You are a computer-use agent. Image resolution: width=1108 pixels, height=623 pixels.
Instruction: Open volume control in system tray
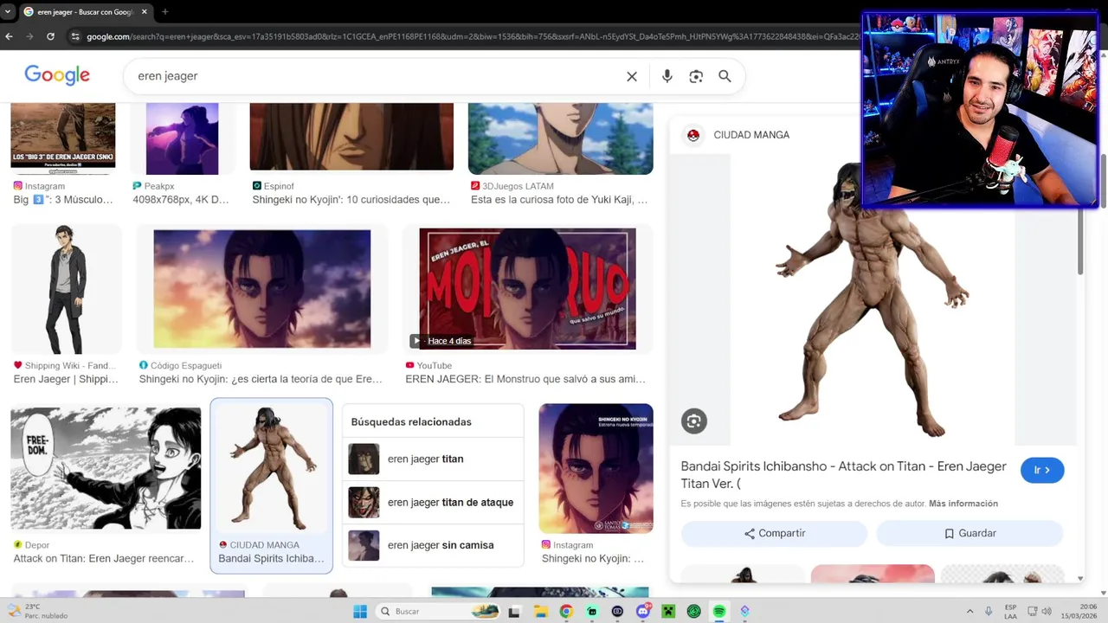(1047, 612)
